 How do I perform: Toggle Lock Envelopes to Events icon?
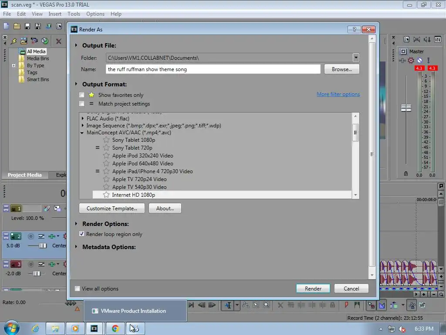pos(412,305)
